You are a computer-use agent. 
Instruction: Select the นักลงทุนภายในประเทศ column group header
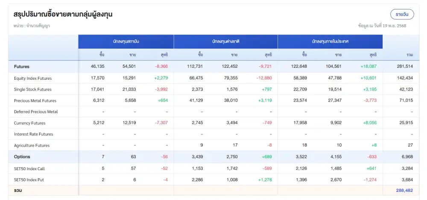(330, 42)
